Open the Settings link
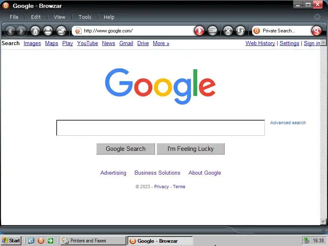The width and height of the screenshot is (328, 246). click(289, 43)
